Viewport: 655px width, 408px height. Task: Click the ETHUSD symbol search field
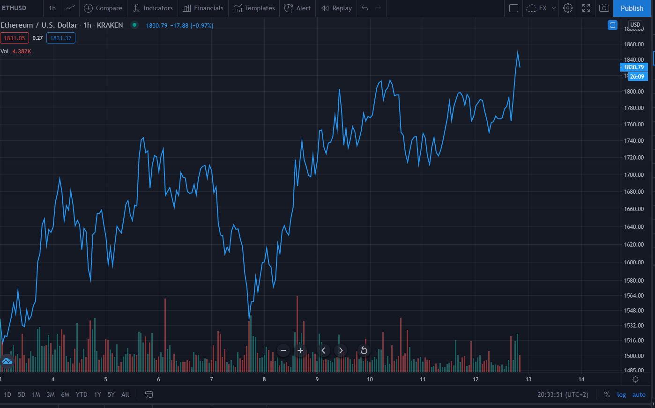click(x=14, y=8)
